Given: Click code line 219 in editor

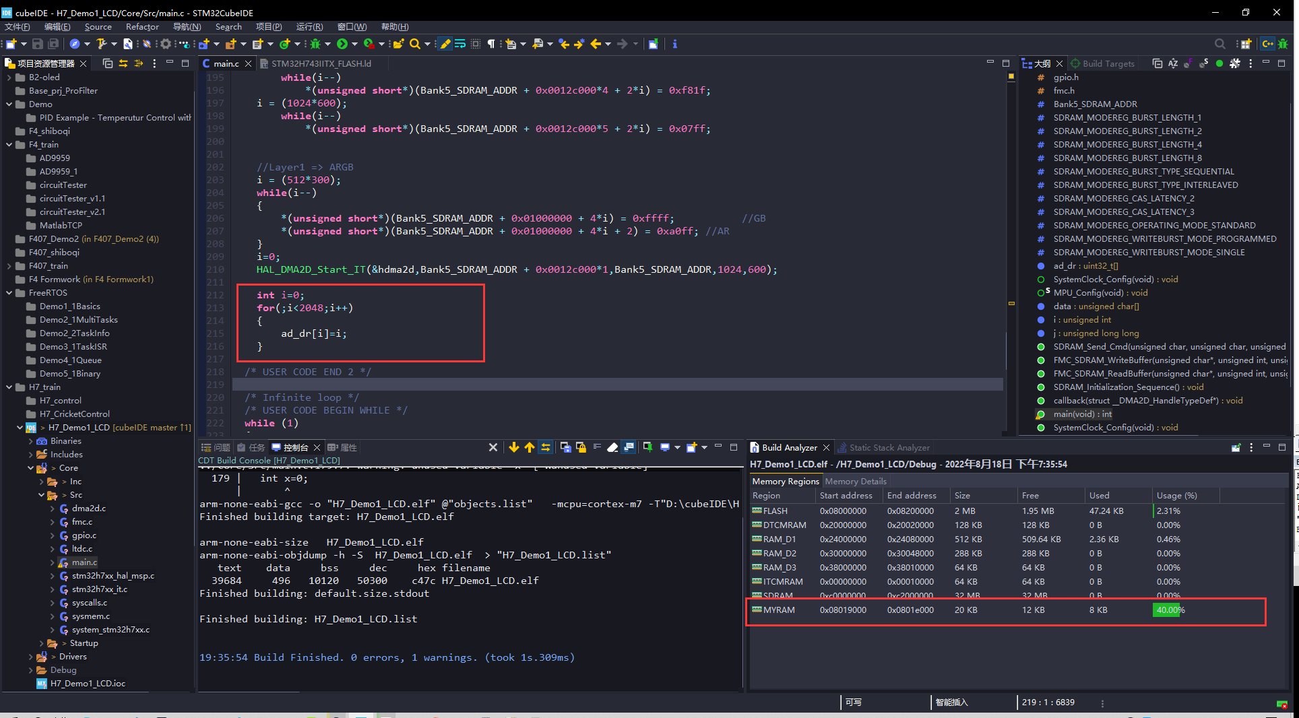Looking at the screenshot, I should [x=616, y=385].
